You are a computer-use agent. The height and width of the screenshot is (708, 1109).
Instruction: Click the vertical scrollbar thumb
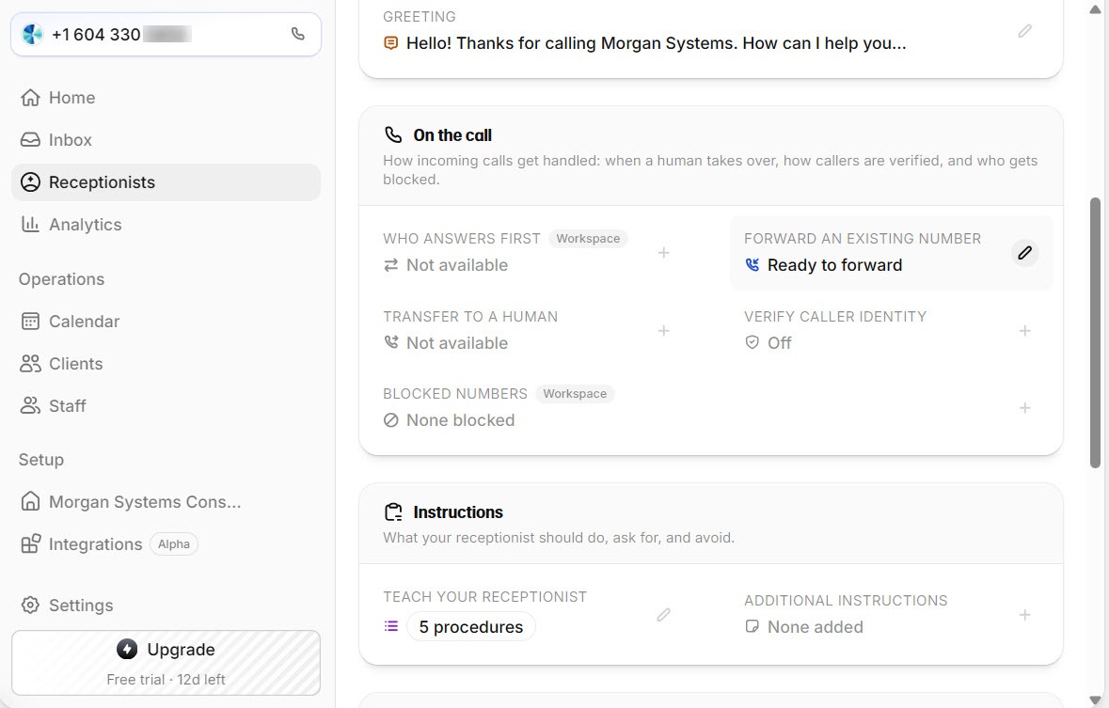click(x=1096, y=333)
